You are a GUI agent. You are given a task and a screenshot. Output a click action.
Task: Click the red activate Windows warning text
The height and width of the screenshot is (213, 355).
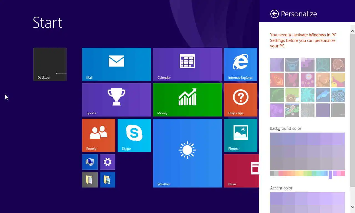(303, 40)
